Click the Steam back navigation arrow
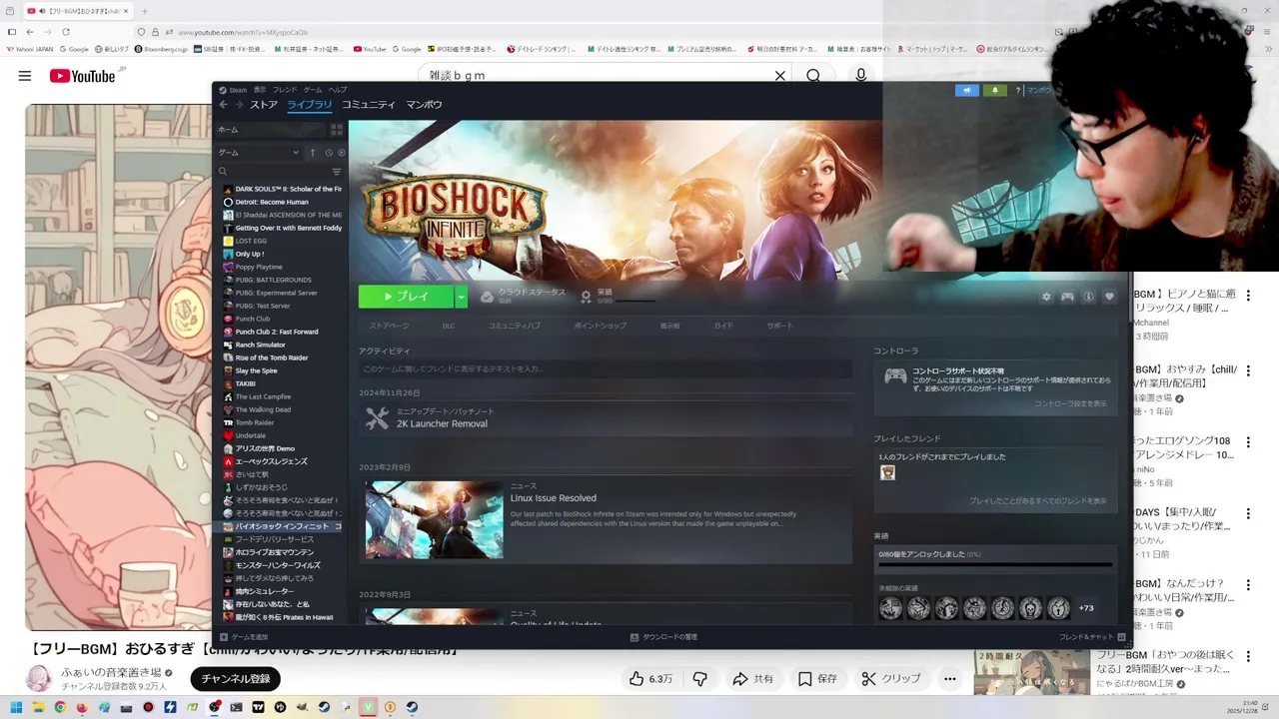The width and height of the screenshot is (1279, 719). [x=223, y=105]
